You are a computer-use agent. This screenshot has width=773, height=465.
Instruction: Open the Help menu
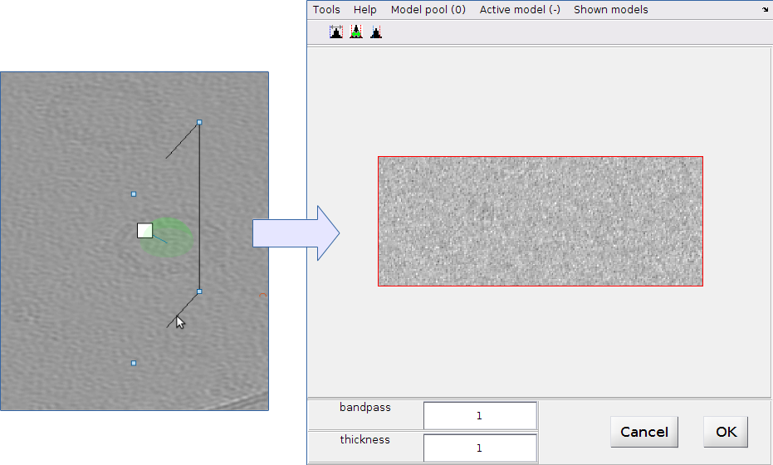364,10
